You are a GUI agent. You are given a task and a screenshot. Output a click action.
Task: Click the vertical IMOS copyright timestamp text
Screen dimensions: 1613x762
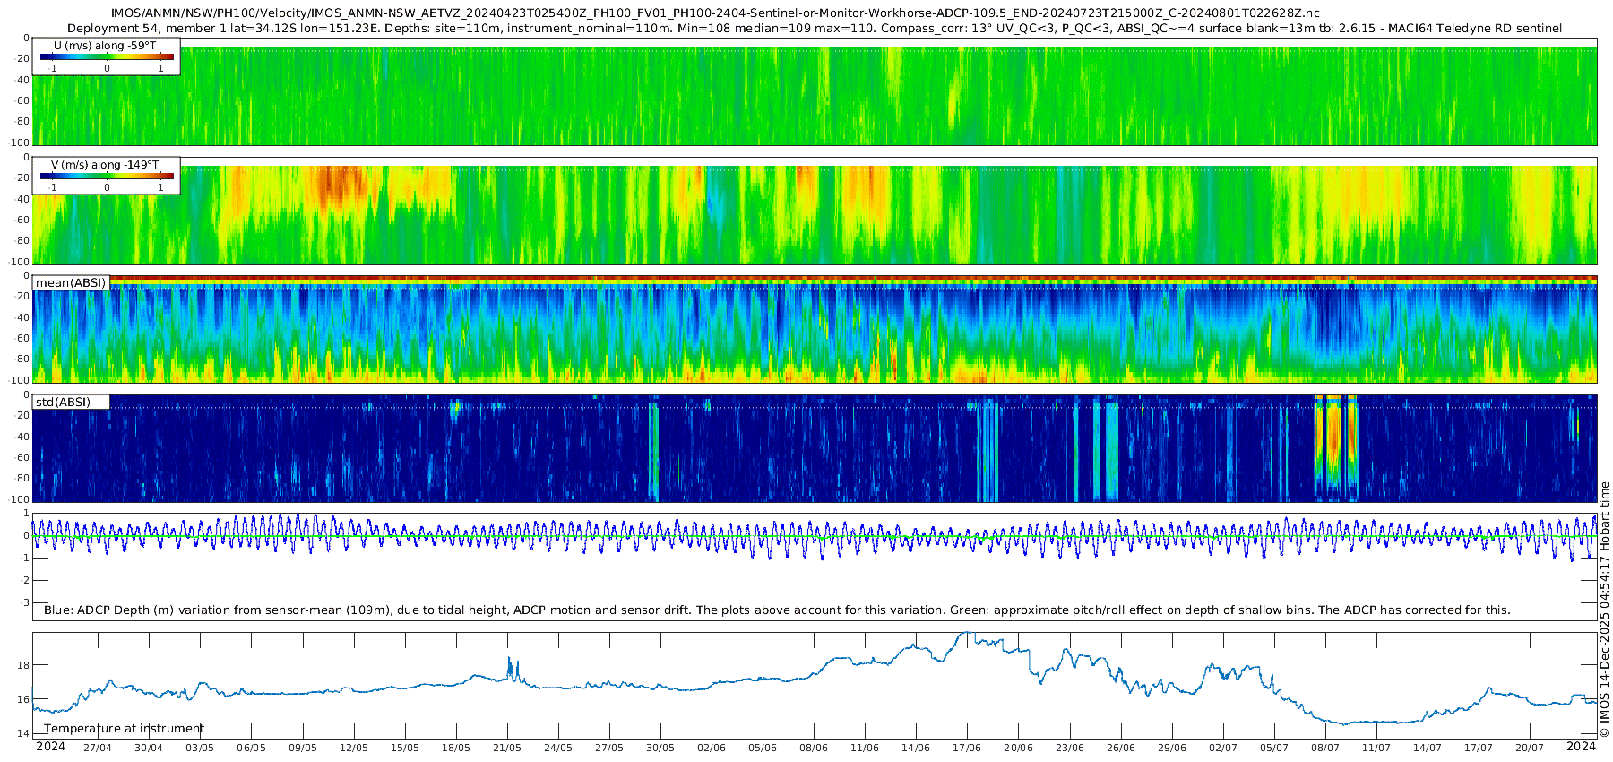pos(1604,610)
